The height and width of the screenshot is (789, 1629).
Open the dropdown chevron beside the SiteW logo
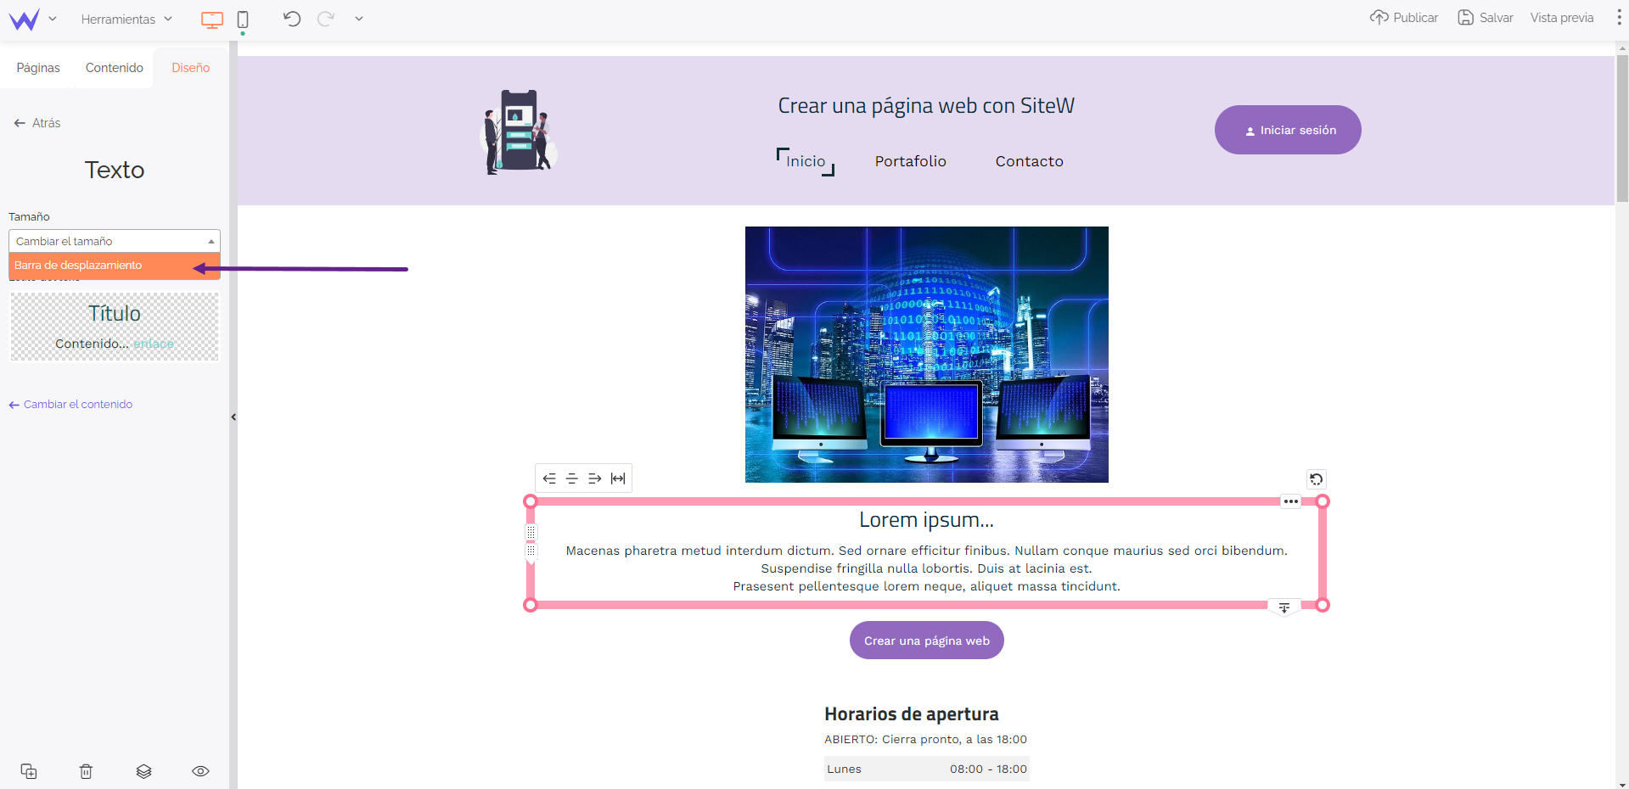[x=53, y=19]
